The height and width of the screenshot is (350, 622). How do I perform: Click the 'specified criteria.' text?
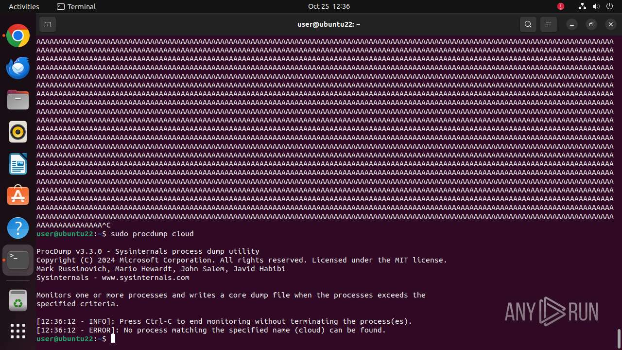pos(78,304)
